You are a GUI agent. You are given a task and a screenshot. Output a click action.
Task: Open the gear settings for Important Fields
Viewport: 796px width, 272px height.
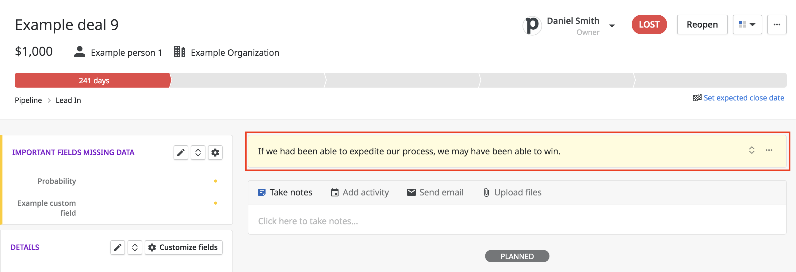(215, 153)
